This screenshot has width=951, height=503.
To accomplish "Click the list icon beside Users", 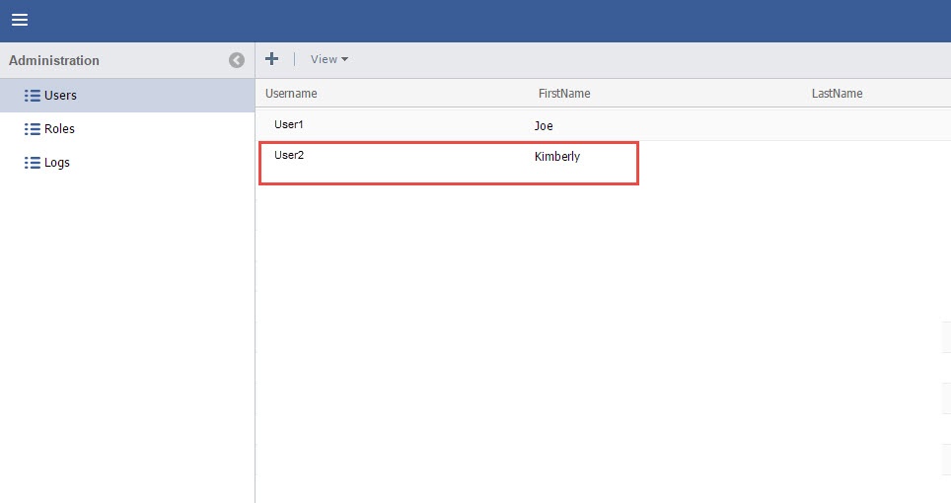I will point(32,96).
